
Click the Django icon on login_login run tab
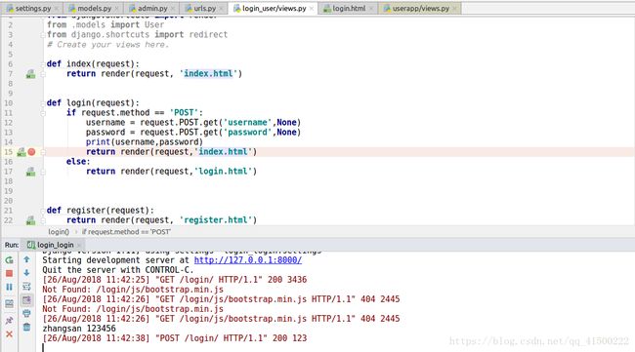31,245
